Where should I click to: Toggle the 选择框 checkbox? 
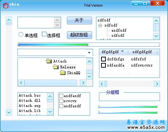pyautogui.click(x=44, y=34)
